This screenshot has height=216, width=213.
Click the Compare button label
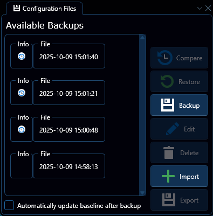(189, 58)
